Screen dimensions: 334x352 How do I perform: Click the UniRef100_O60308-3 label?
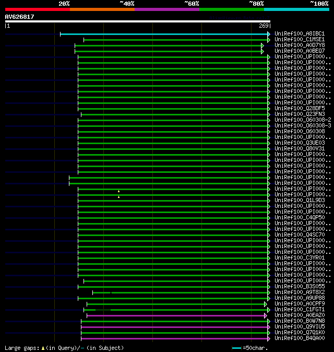(x=303, y=125)
